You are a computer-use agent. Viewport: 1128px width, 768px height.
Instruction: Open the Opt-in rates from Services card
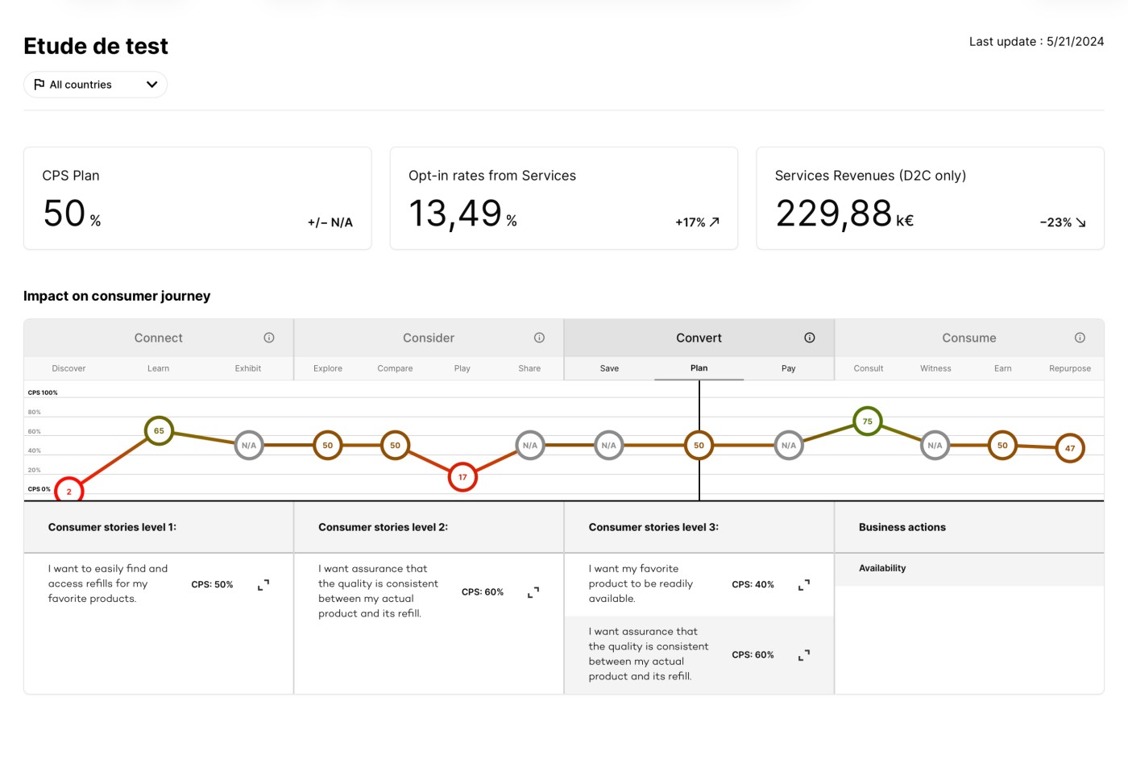(x=563, y=198)
